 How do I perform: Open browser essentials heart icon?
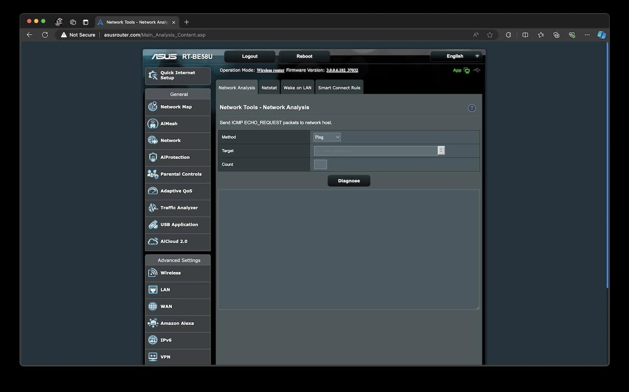click(572, 35)
